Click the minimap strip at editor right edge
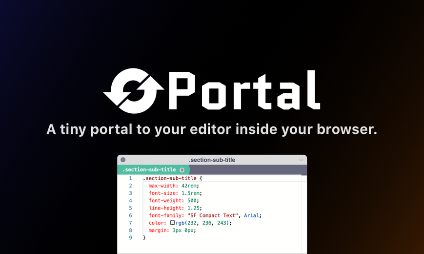The height and width of the screenshot is (254, 424). [304, 214]
